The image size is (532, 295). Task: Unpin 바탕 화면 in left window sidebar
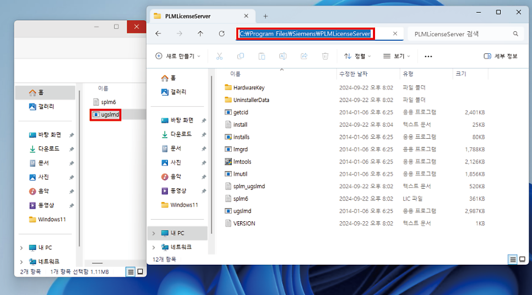pos(72,135)
